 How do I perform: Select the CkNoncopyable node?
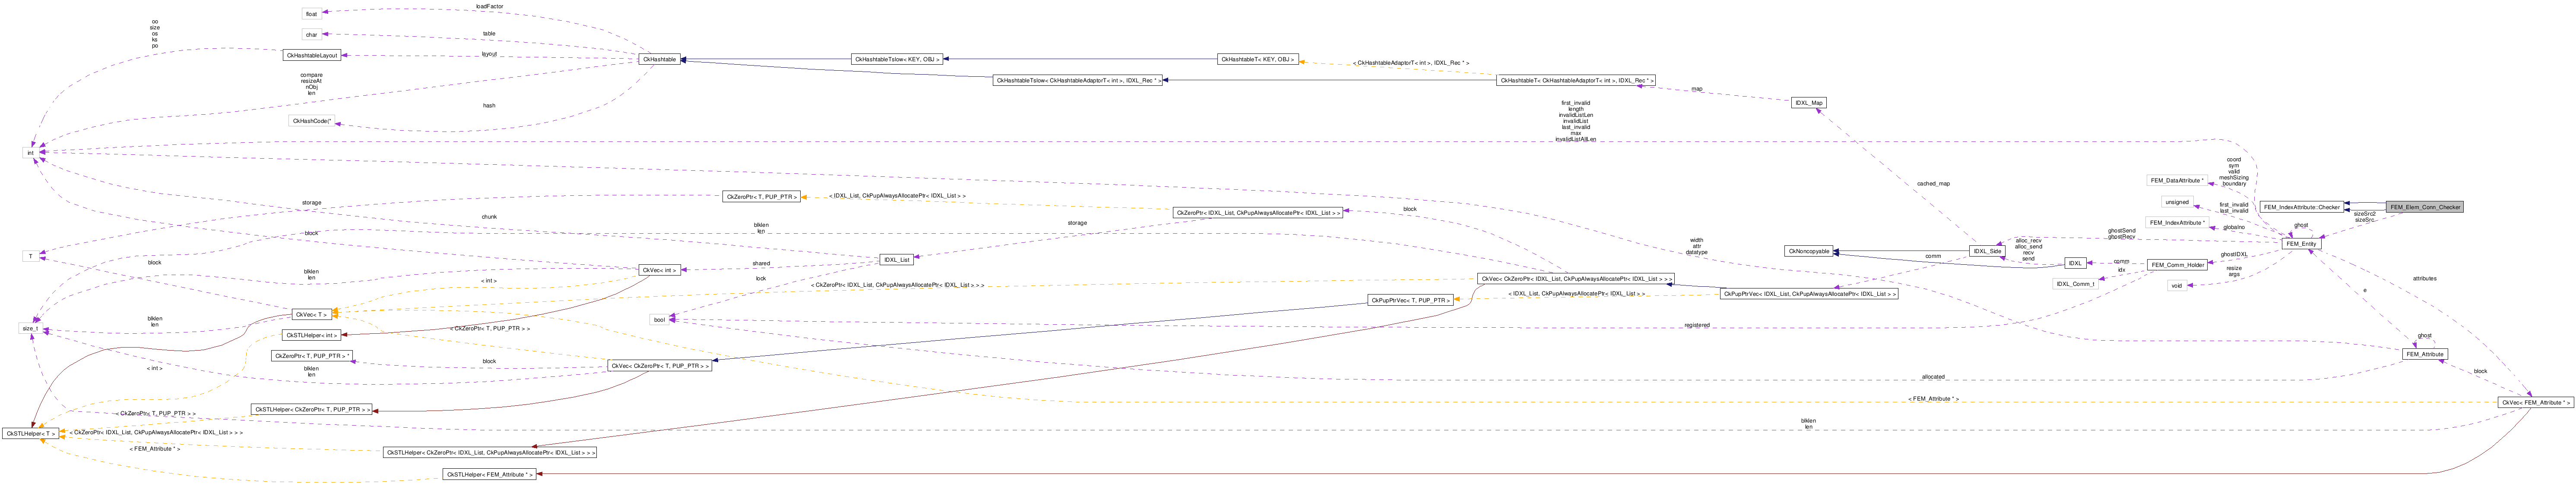[1808, 251]
